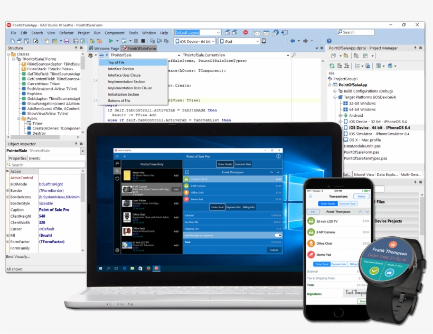Click the Refresh icon in Project Manager
The image size is (433, 334).
click(x=332, y=66)
